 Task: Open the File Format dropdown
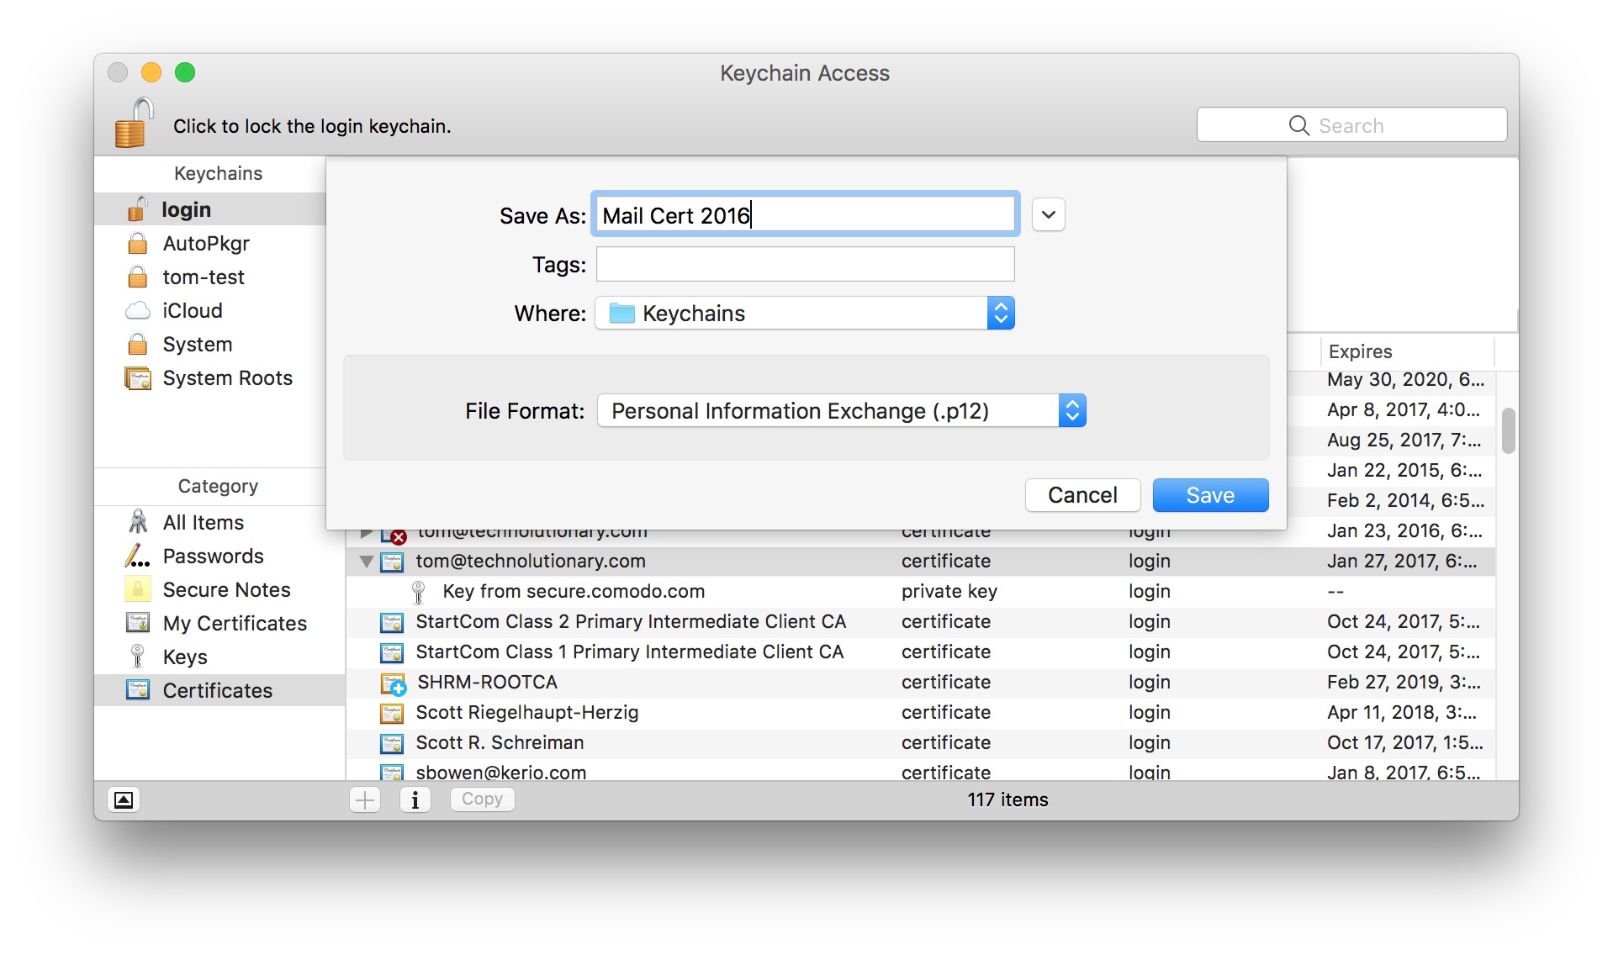pyautogui.click(x=841, y=411)
